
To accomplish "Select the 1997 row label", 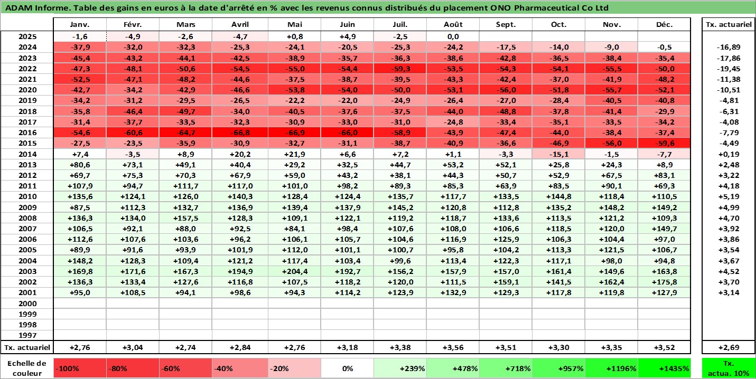I will (x=27, y=335).
